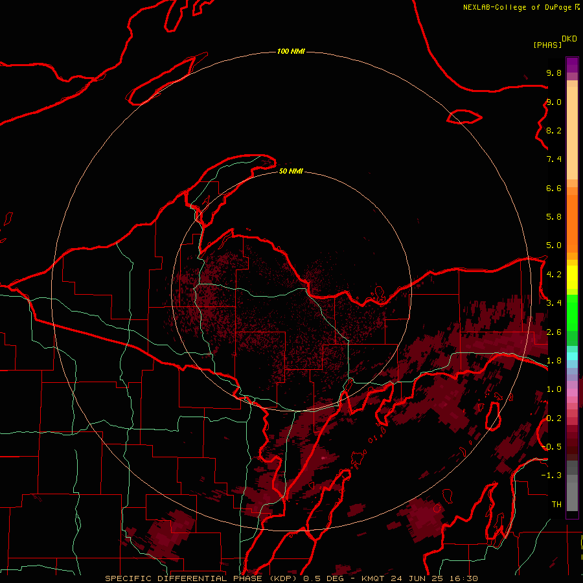Click the 1.0 scale value
The image size is (583, 583).
[x=554, y=389]
